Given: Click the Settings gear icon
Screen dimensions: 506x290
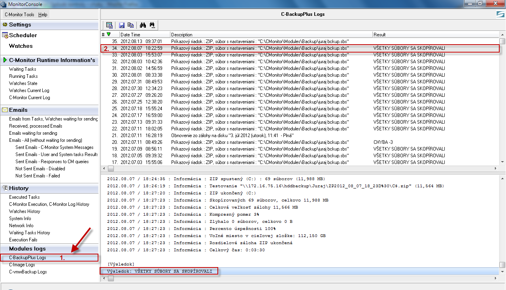Looking at the screenshot, I should [5, 24].
